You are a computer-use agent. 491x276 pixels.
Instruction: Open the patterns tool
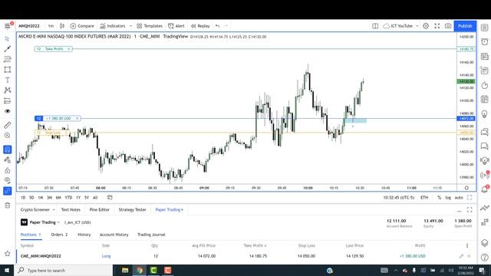coord(7,90)
